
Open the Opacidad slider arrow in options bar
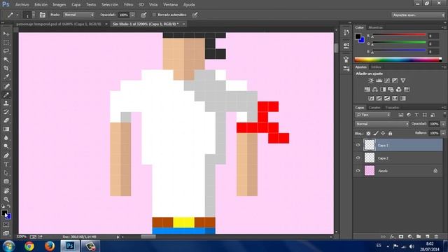[132, 15]
